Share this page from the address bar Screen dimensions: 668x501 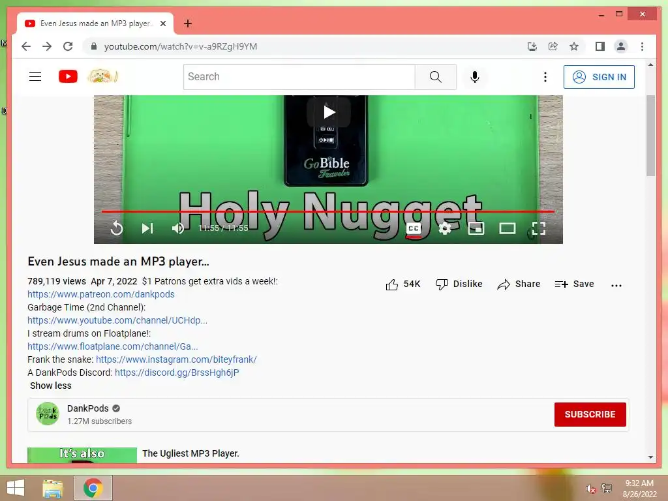click(x=553, y=46)
